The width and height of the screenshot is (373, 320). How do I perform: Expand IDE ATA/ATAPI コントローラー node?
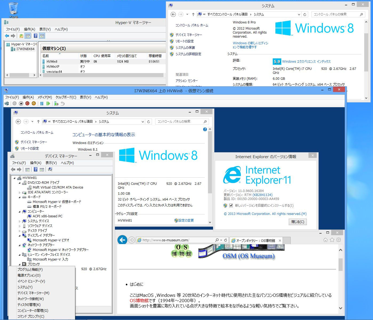coord(19,193)
